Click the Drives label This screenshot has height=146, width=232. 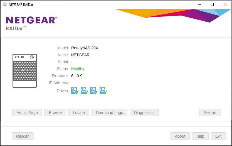[63, 91]
